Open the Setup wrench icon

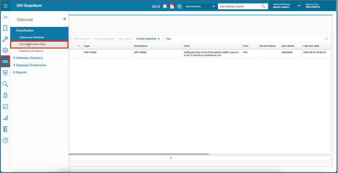tap(6, 39)
